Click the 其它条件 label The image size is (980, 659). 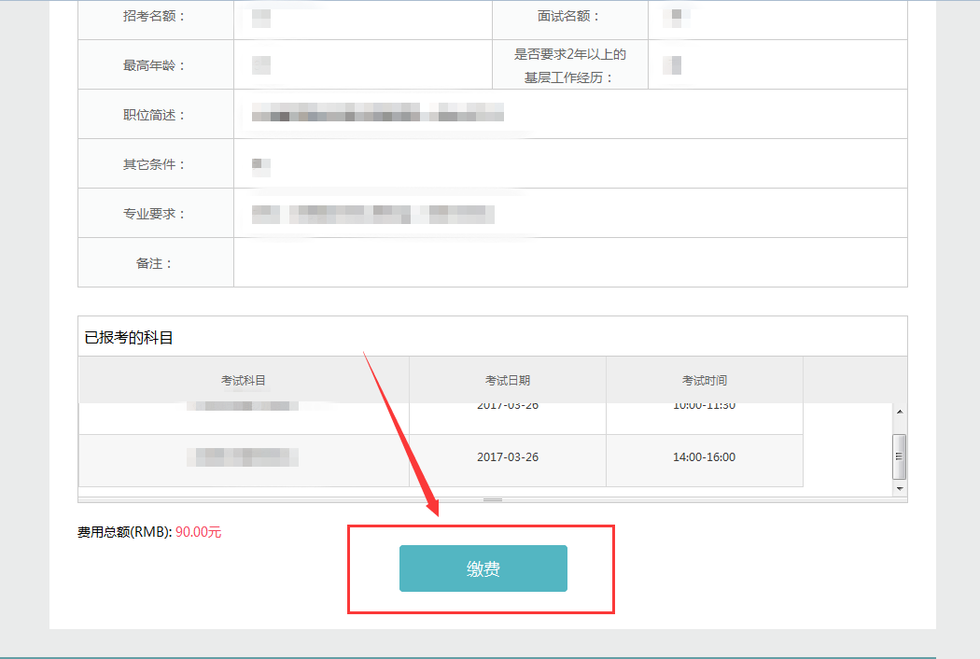[154, 164]
